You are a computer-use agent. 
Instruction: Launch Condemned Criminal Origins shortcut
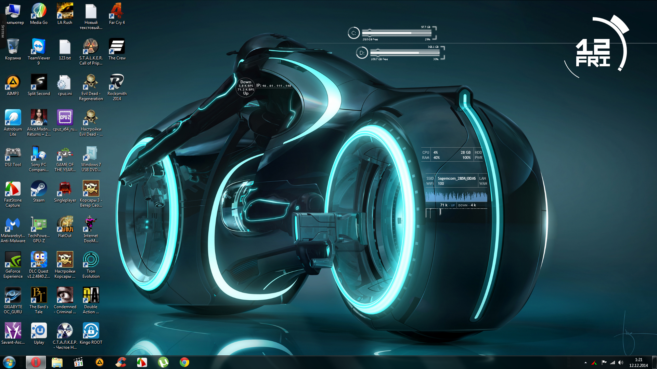click(65, 301)
